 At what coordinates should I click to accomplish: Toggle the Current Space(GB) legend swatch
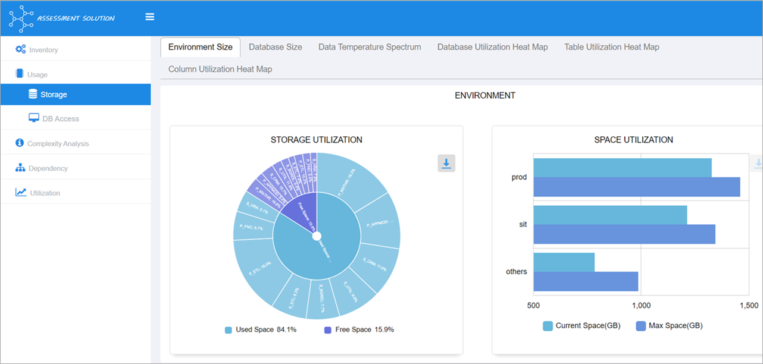click(548, 326)
